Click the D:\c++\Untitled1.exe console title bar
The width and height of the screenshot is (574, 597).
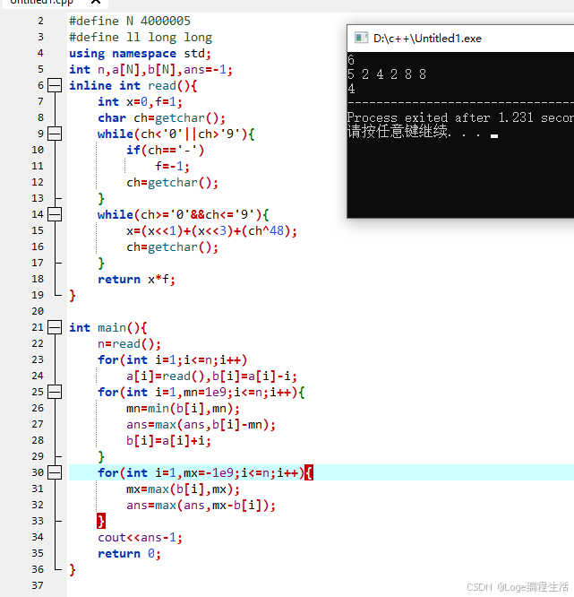460,38
